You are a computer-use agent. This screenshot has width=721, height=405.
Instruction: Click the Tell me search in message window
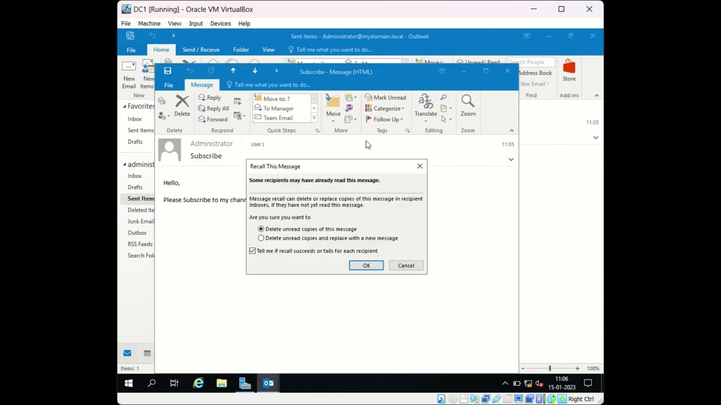(x=268, y=85)
